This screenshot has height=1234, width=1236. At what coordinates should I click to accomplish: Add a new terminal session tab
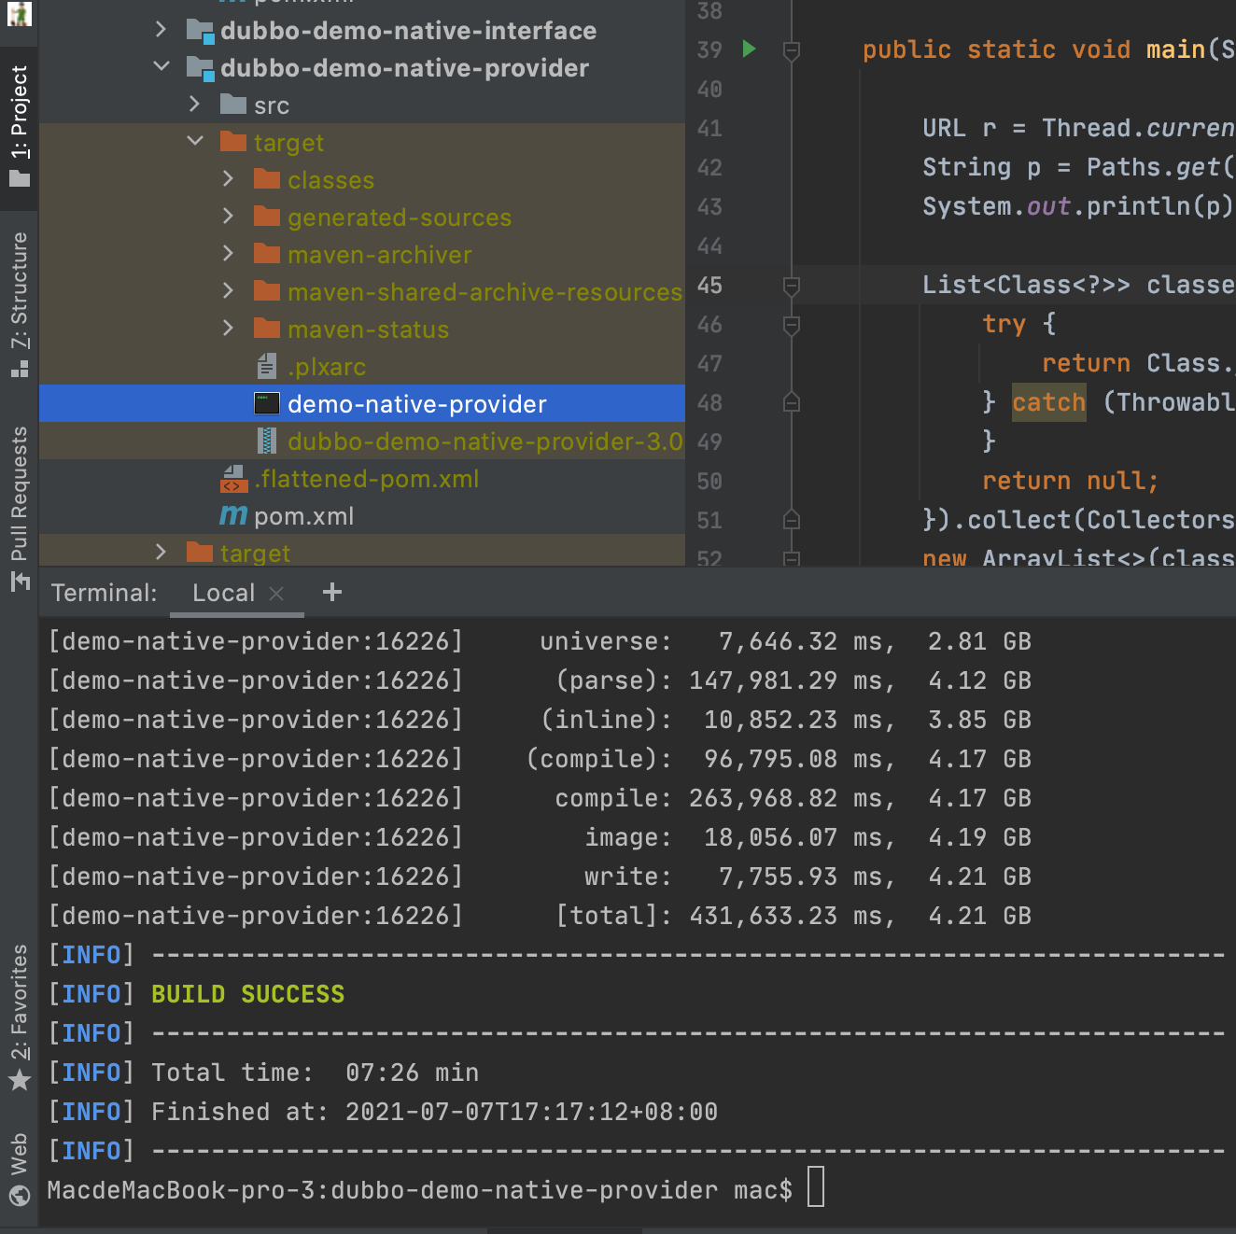coord(331,592)
